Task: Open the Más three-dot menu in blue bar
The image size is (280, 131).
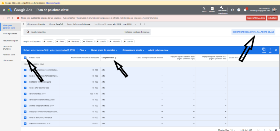Action: click(270, 50)
